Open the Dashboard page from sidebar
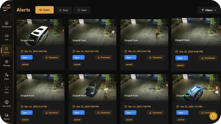Screen dimensions: 221x124 pyautogui.click(x=7, y=24)
